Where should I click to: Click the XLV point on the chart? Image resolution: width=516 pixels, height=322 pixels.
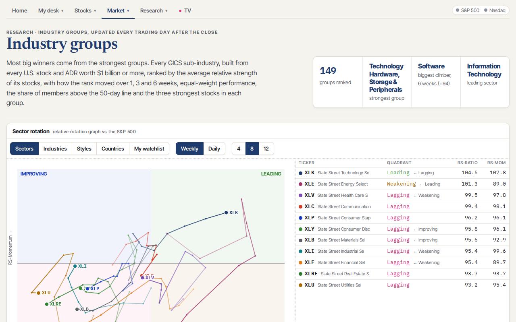142,278
